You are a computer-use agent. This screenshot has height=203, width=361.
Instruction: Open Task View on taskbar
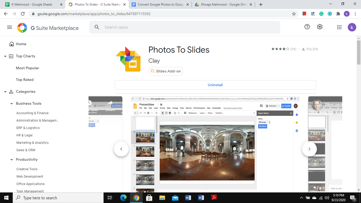110,198
